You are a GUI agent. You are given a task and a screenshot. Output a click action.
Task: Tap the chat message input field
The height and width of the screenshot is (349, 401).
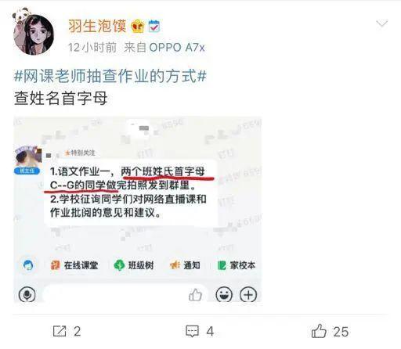click(115, 295)
